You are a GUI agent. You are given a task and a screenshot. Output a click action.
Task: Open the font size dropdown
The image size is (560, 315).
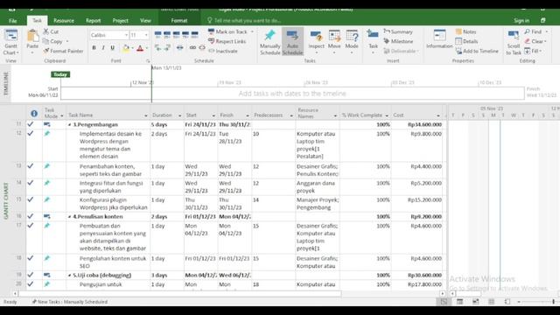pos(146,35)
